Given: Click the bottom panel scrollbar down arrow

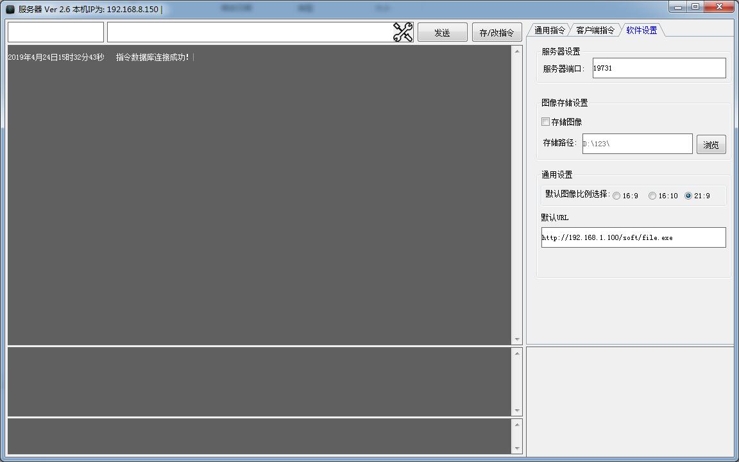Looking at the screenshot, I should coord(517,449).
